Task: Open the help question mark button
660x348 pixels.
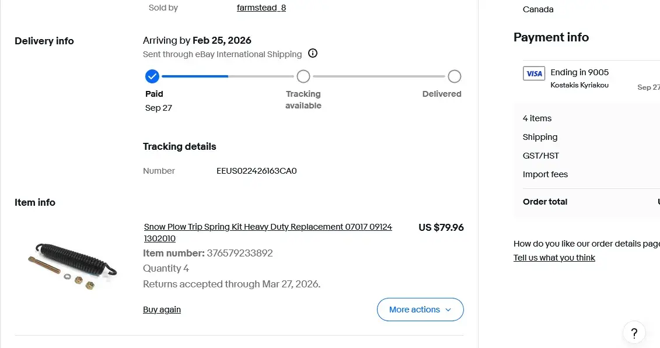Action: coord(634,333)
